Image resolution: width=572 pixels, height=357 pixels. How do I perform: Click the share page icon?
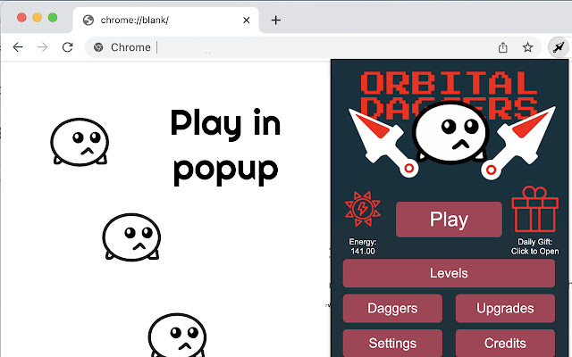[x=503, y=47]
